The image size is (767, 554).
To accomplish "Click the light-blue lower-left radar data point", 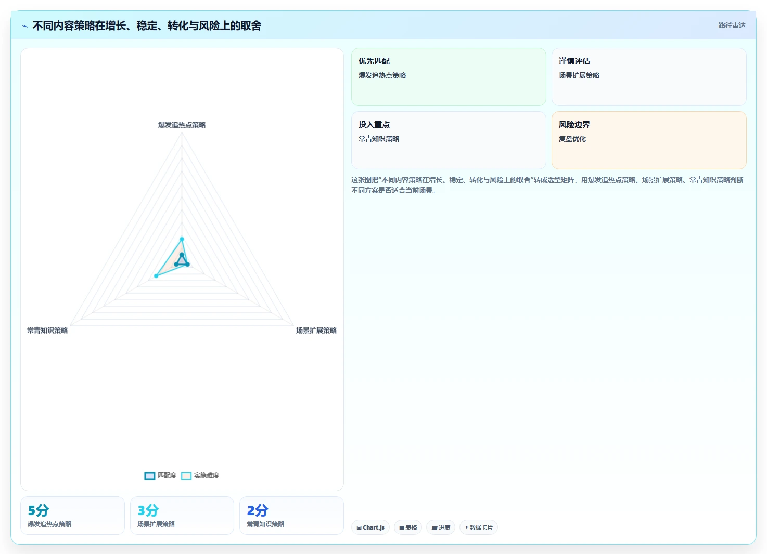I will tap(156, 276).
